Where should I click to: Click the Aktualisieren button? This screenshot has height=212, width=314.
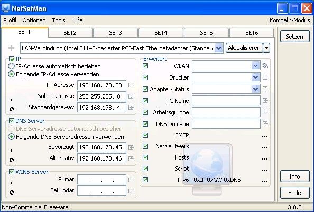tap(244, 48)
